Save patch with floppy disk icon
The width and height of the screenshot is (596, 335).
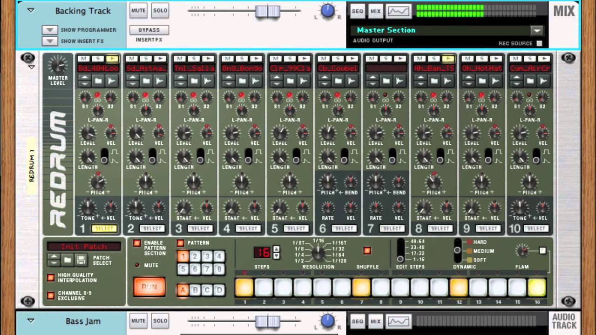coord(81,260)
